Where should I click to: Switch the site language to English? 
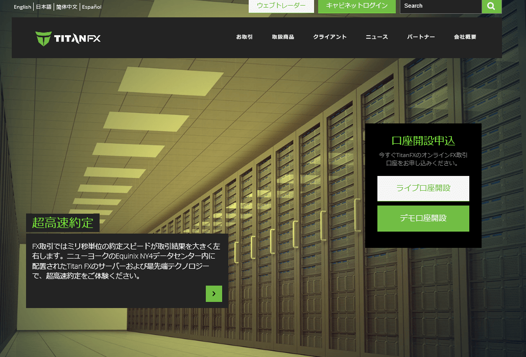click(22, 7)
